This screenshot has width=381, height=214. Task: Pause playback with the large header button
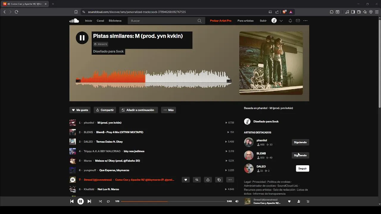coord(82,38)
